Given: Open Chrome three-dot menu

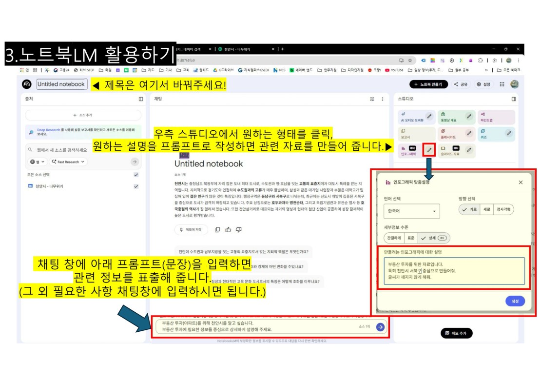Looking at the screenshot, I should tap(518, 60).
